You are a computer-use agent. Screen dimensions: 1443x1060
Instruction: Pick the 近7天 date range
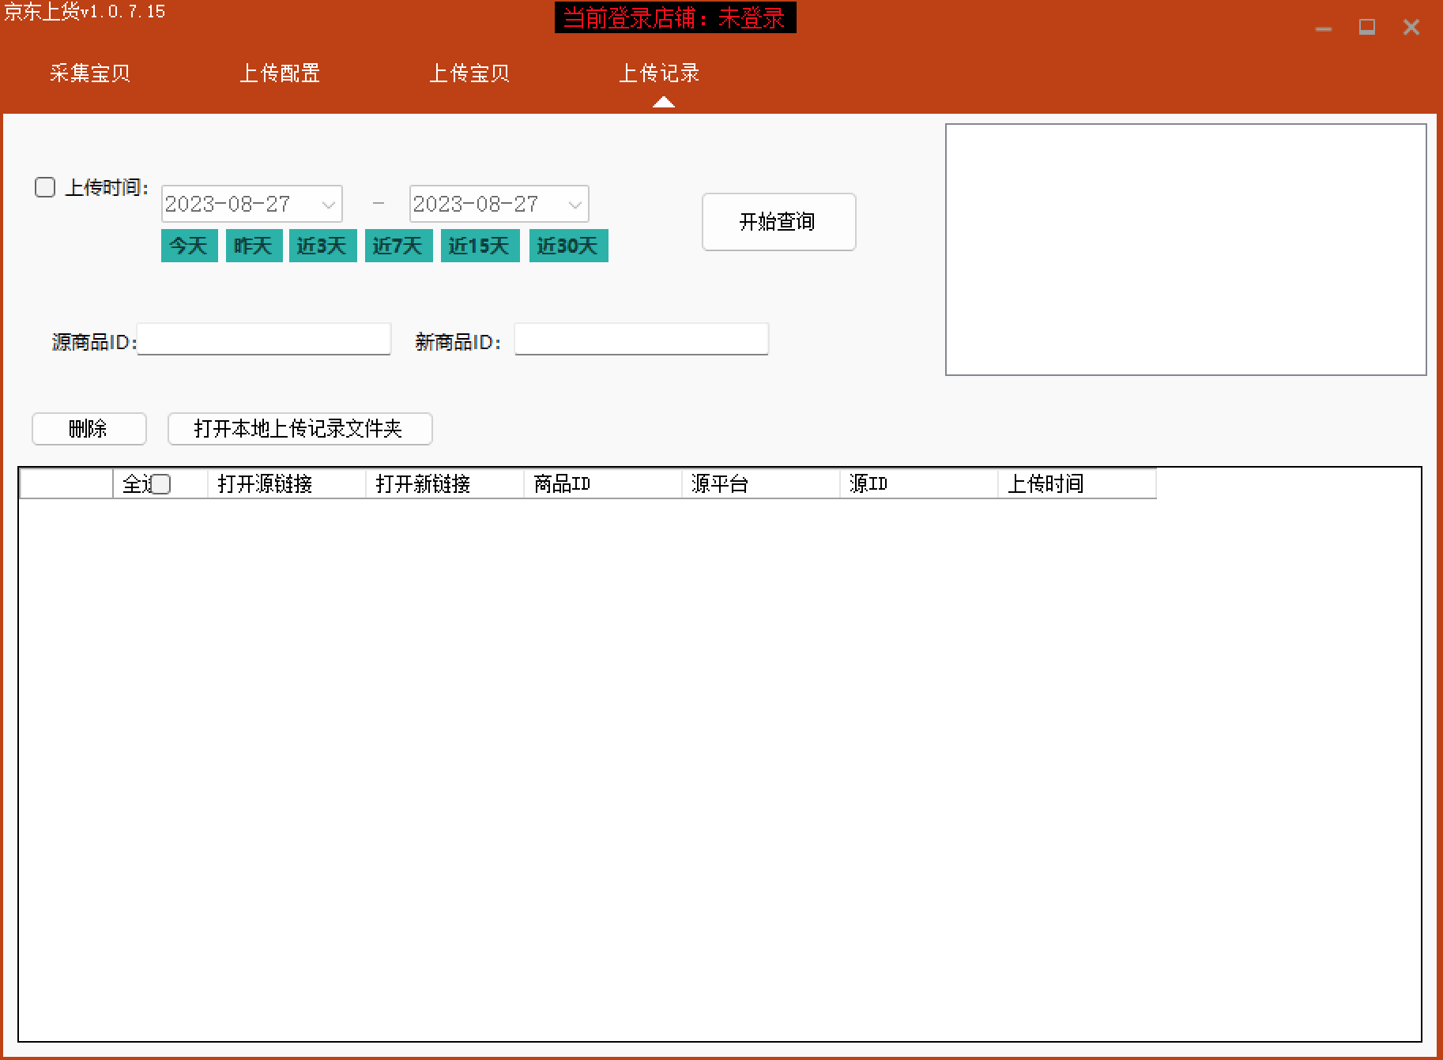click(398, 246)
